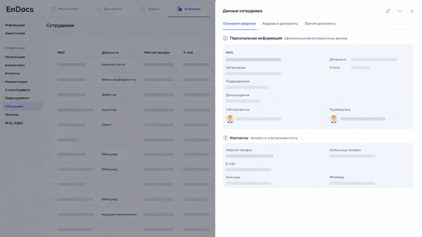Click the ведущий юрисконсульт cell
The width and height of the screenshot is (422, 237).
(119, 214)
